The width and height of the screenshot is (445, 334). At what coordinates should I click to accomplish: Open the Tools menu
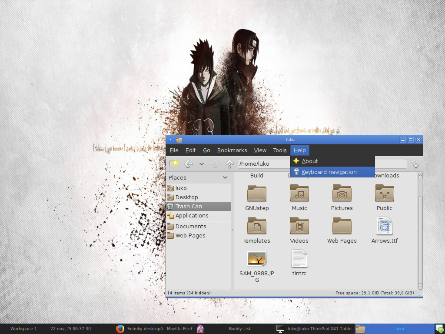[x=280, y=150]
